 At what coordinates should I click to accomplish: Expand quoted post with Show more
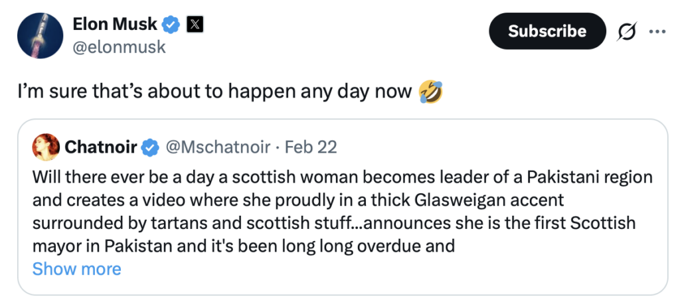click(x=76, y=269)
